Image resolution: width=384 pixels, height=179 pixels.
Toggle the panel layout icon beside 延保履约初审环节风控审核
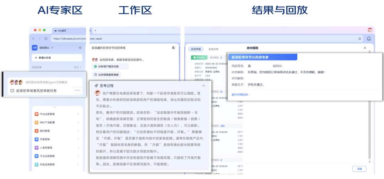(174, 48)
